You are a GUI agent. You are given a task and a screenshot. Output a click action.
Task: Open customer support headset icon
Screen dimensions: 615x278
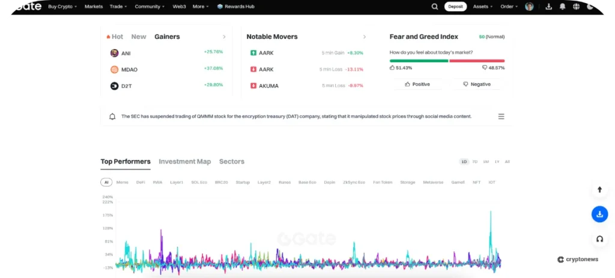click(599, 239)
